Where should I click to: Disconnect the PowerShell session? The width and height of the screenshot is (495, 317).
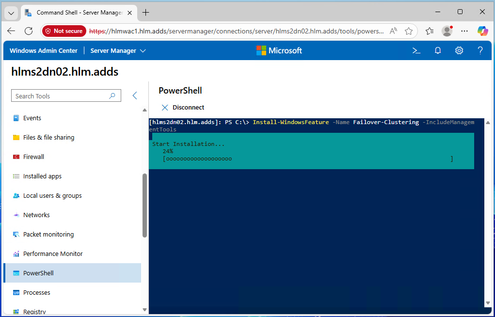183,108
